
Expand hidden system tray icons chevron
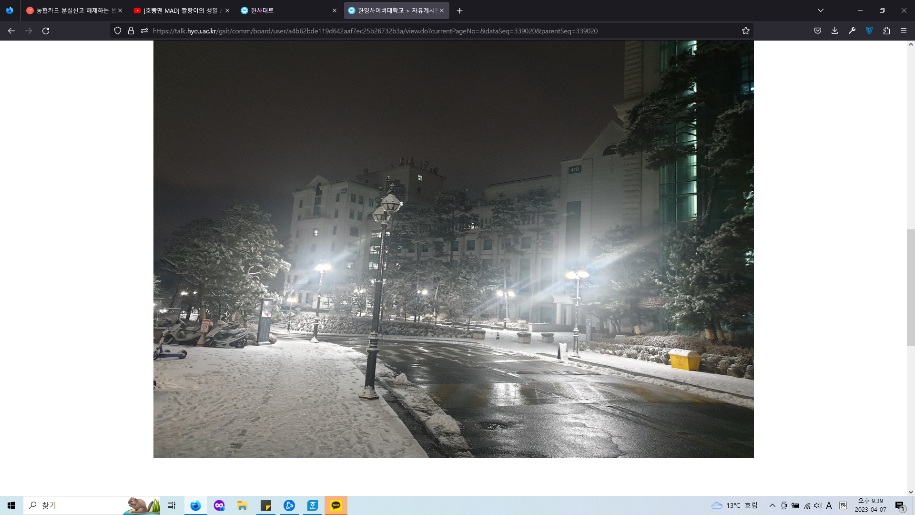(x=773, y=505)
